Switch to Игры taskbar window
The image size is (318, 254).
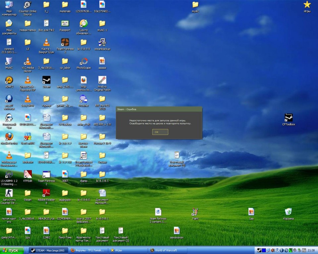[x=128, y=250]
